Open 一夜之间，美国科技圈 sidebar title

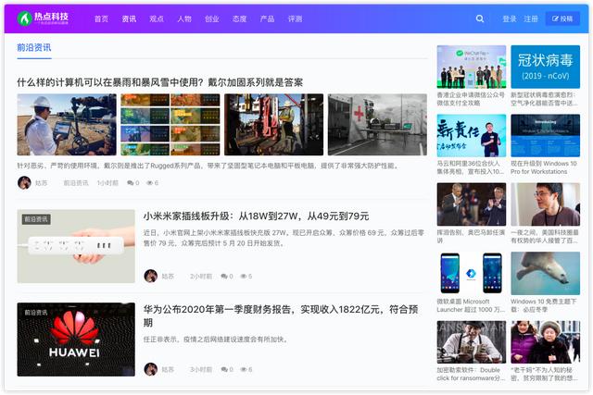pos(545,236)
